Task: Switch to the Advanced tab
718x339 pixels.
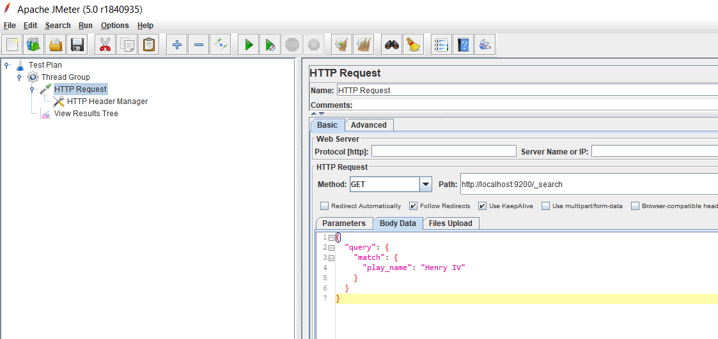Action: point(369,125)
